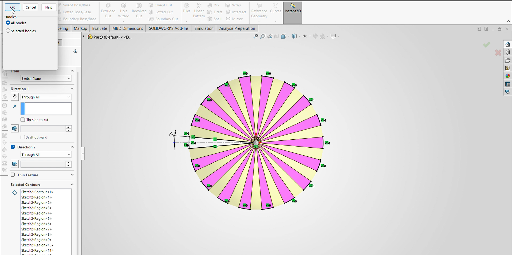This screenshot has height=255, width=512.
Task: Click the Direction 1 draft on/off icon
Action: pos(14,129)
